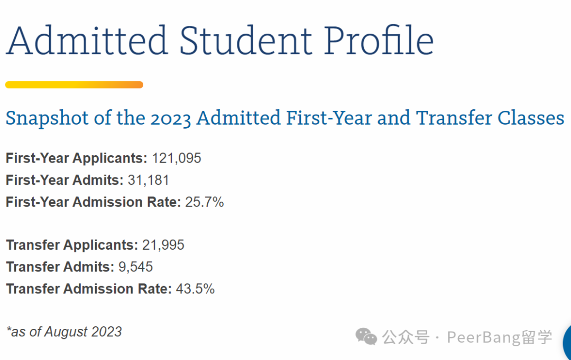
Task: Open the 2023 Admitted Classes snapshot heading
Action: tap(284, 118)
